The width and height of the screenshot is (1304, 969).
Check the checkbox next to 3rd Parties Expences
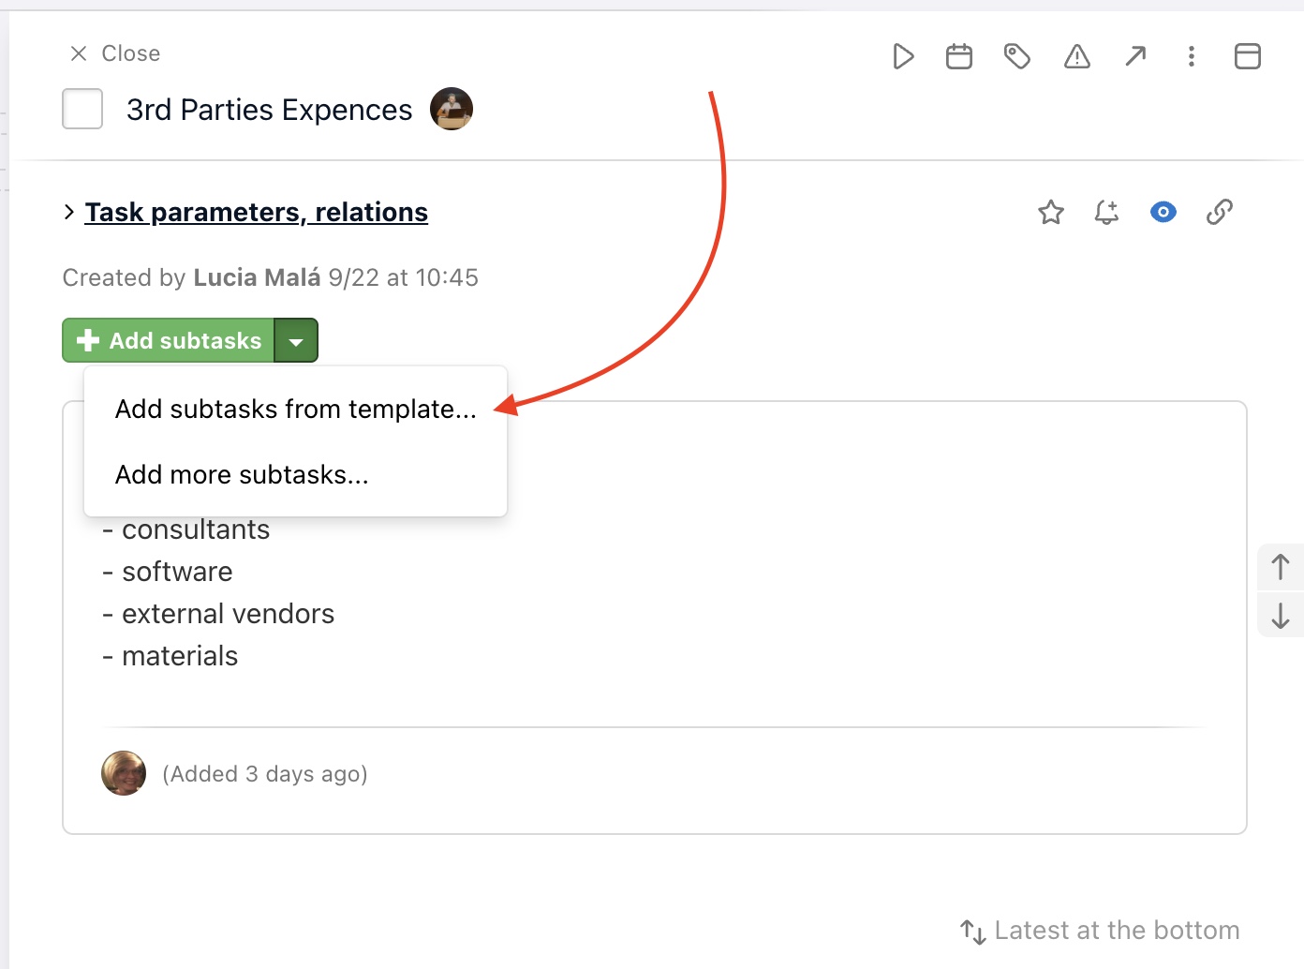click(81, 109)
